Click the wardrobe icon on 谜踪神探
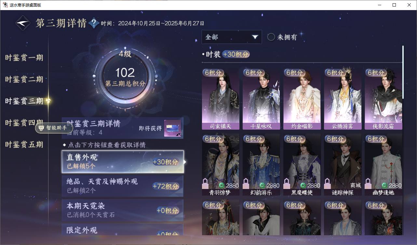Screen dimensions: 417x245 tap(327, 183)
